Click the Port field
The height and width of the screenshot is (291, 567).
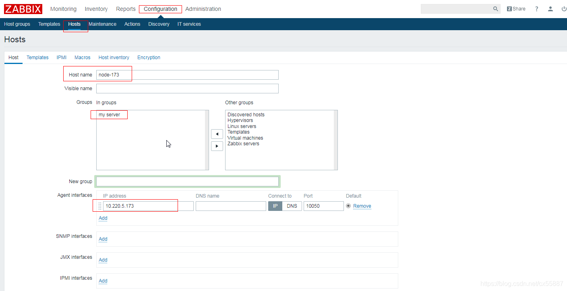324,206
